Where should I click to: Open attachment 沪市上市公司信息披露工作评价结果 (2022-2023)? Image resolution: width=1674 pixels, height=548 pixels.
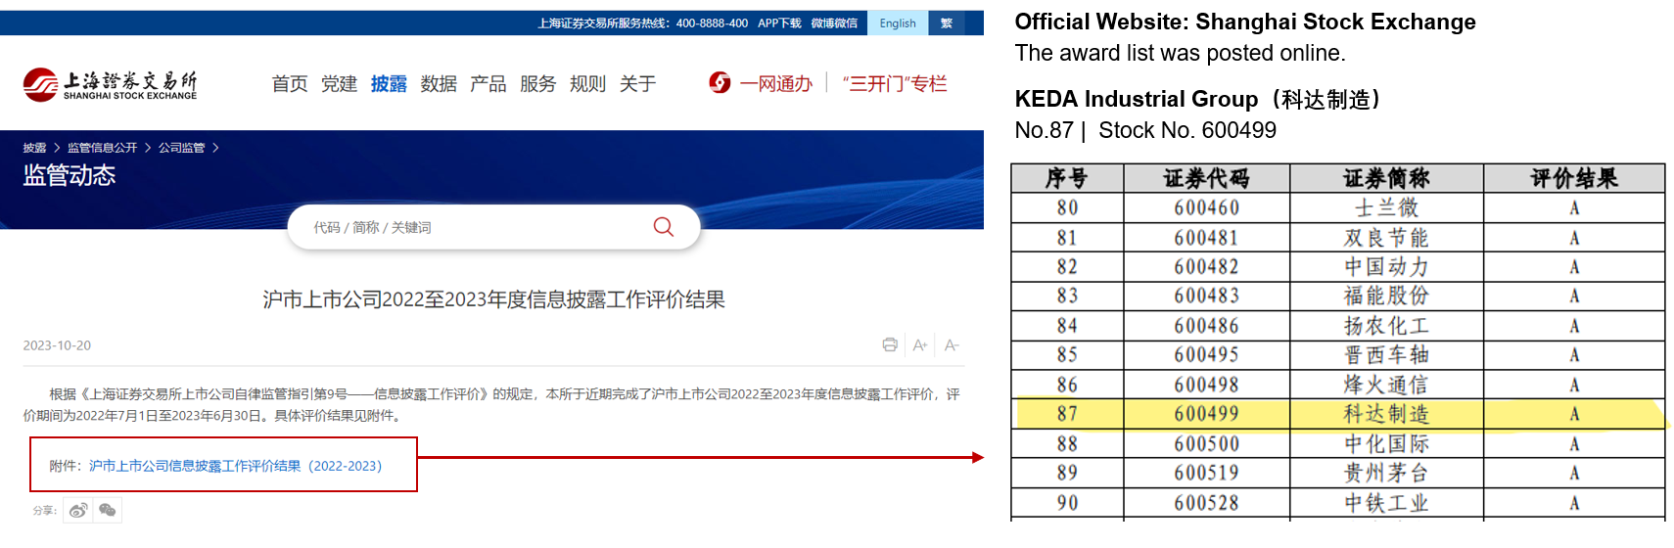(235, 466)
